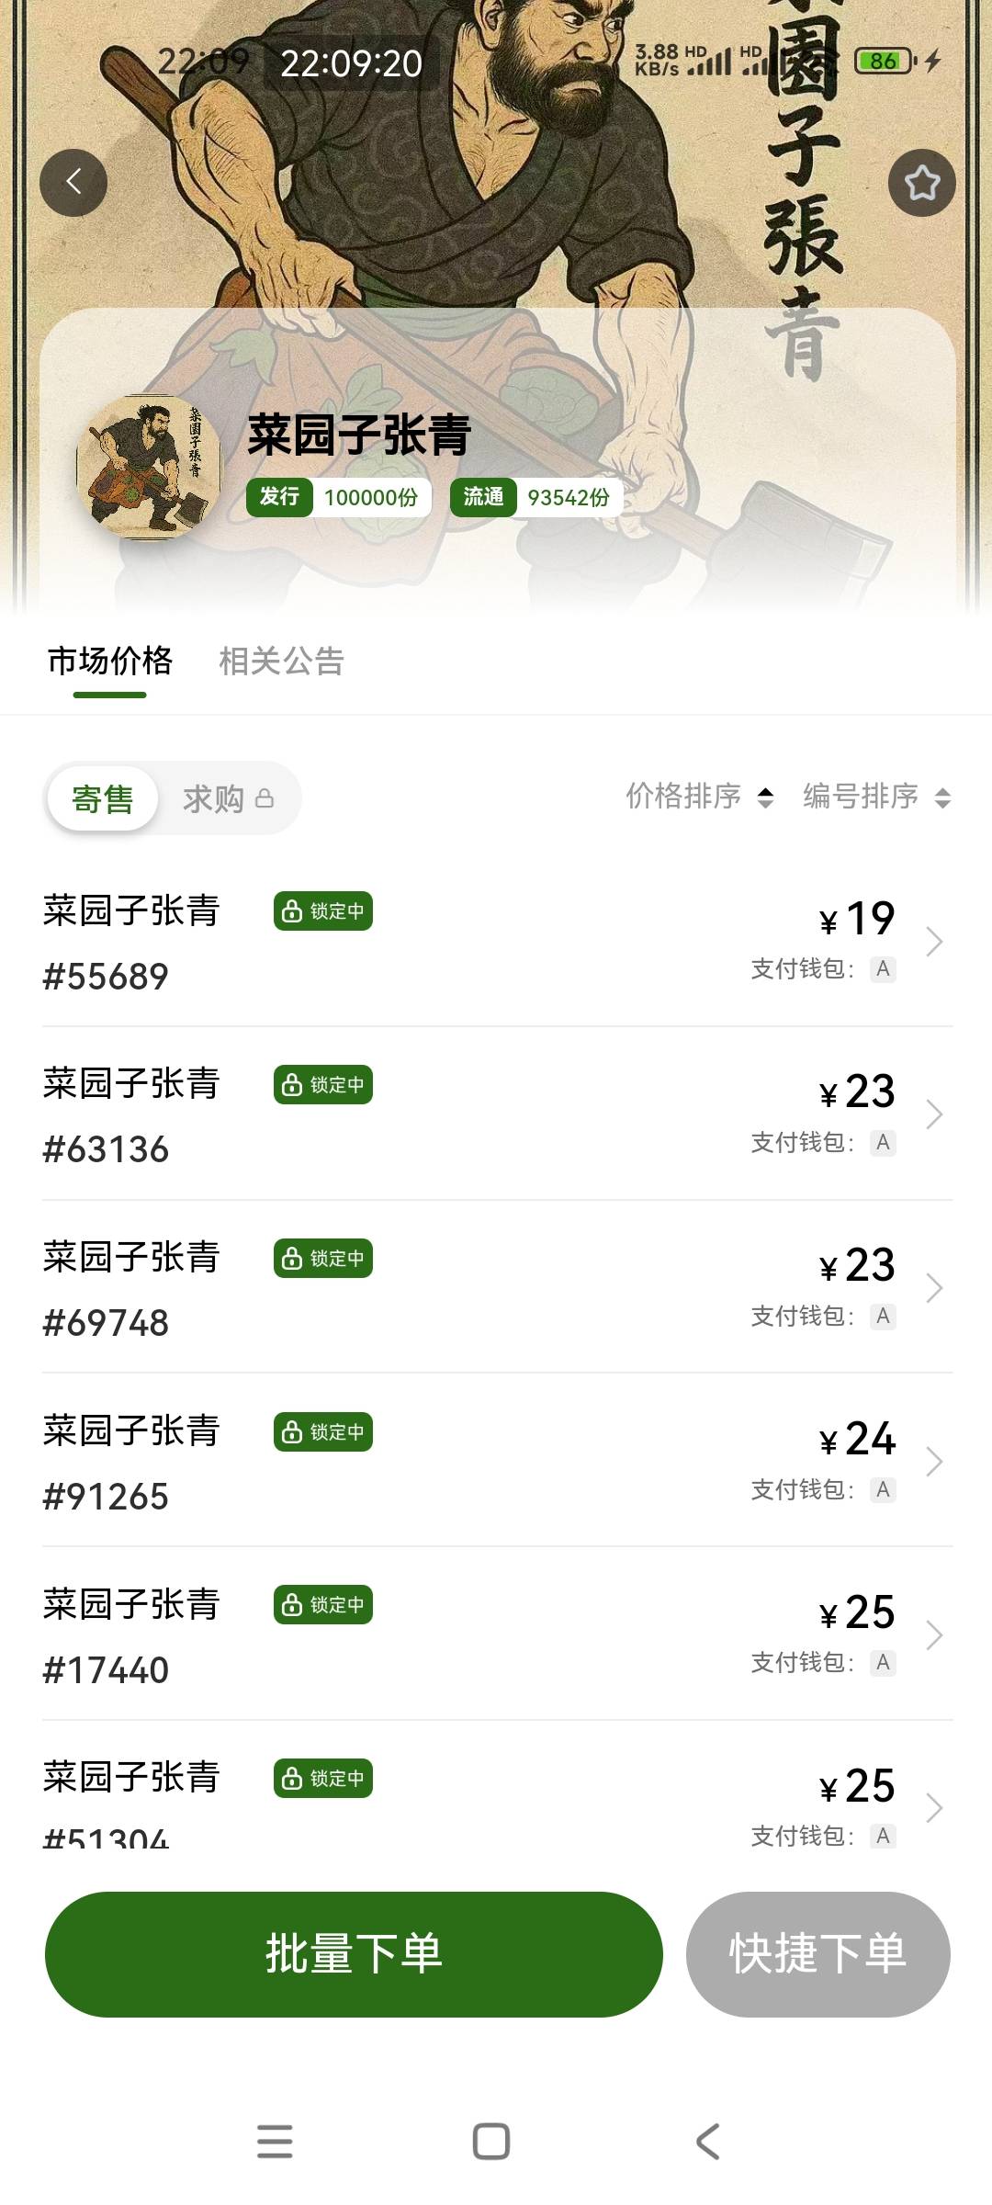Select the 市场价格 tab
Screen dimensions: 992x2205
[x=110, y=661]
